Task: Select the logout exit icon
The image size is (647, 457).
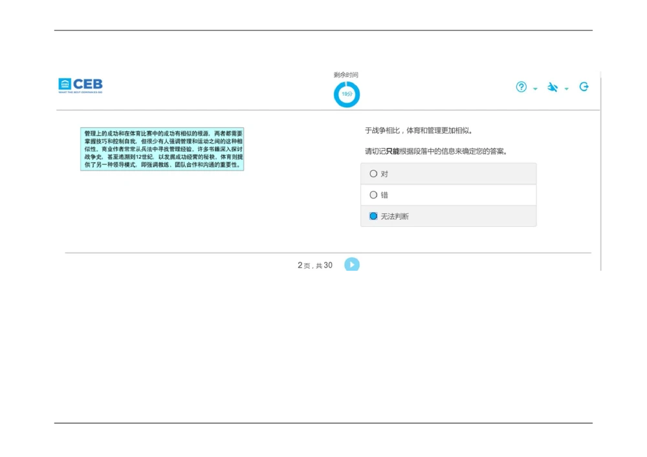Action: (584, 86)
